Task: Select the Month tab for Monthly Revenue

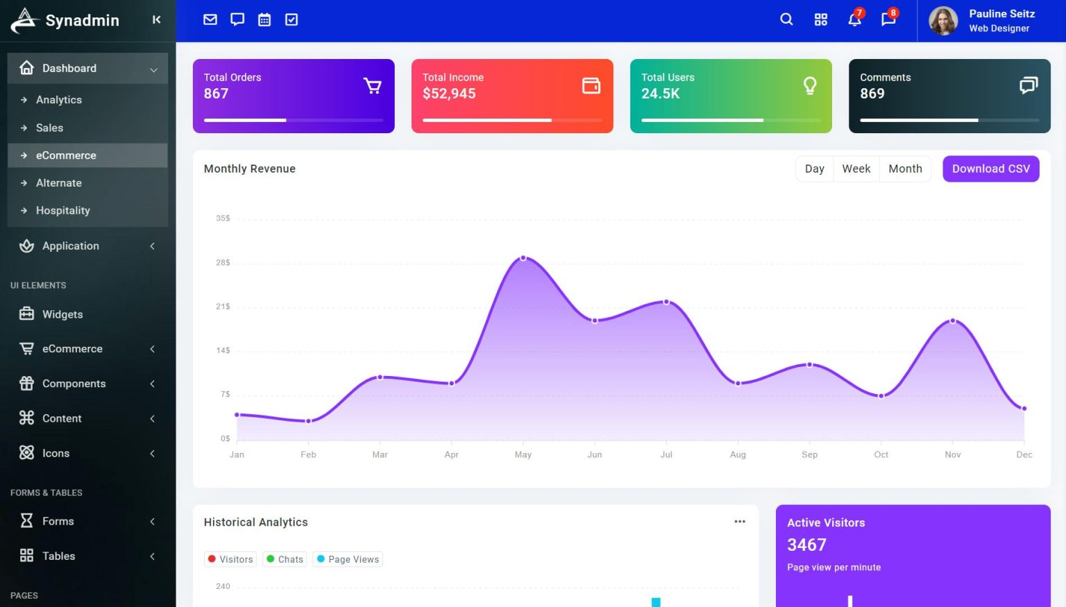Action: pyautogui.click(x=905, y=169)
